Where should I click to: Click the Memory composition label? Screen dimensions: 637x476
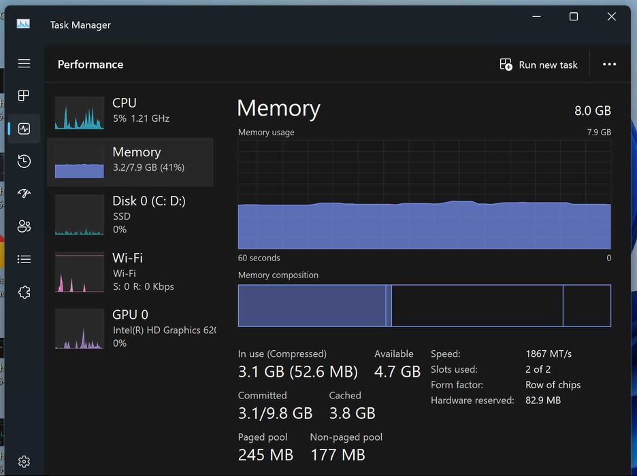point(278,275)
